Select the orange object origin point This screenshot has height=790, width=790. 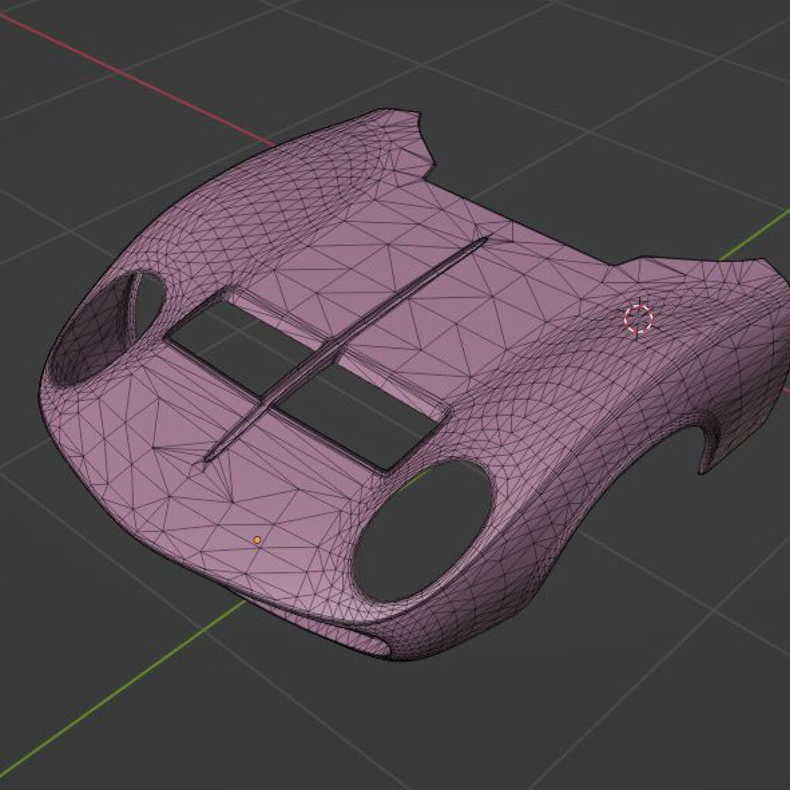(x=257, y=540)
